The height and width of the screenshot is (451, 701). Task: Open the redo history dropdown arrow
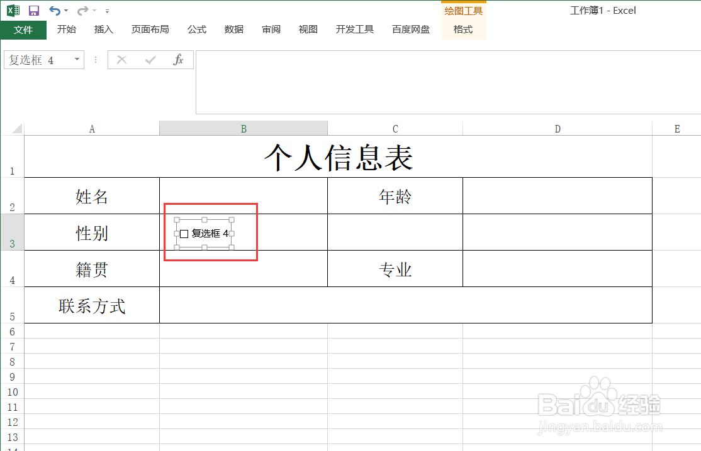pos(94,11)
